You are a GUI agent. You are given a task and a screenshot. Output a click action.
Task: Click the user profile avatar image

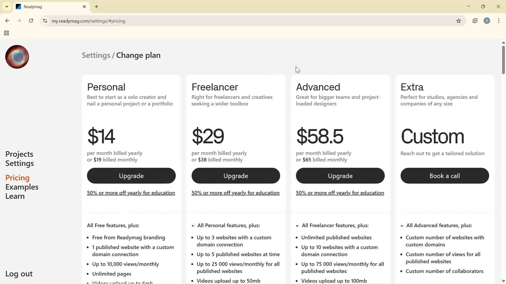[x=17, y=57]
